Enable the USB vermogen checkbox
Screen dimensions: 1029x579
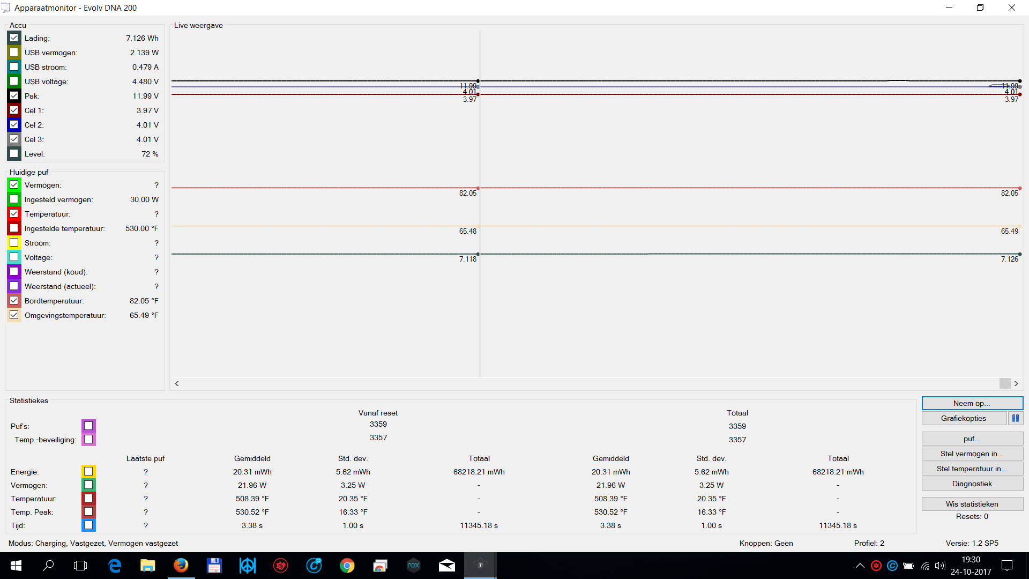(x=14, y=53)
